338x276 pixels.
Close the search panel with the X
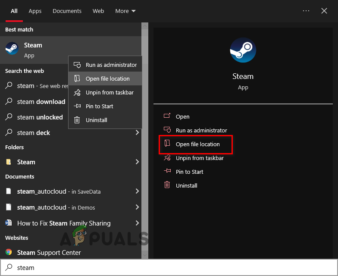324,11
